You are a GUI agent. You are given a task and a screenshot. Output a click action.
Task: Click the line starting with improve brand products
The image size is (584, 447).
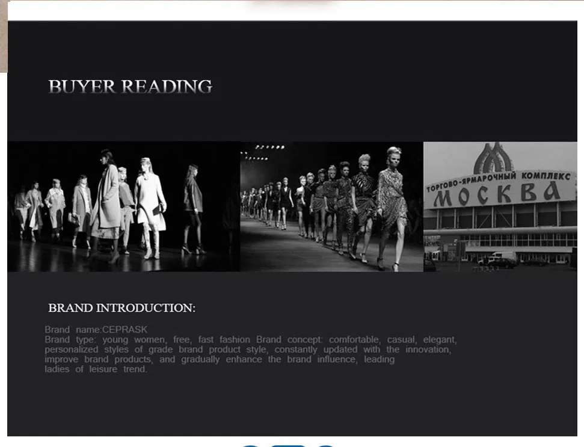pyautogui.click(x=220, y=359)
